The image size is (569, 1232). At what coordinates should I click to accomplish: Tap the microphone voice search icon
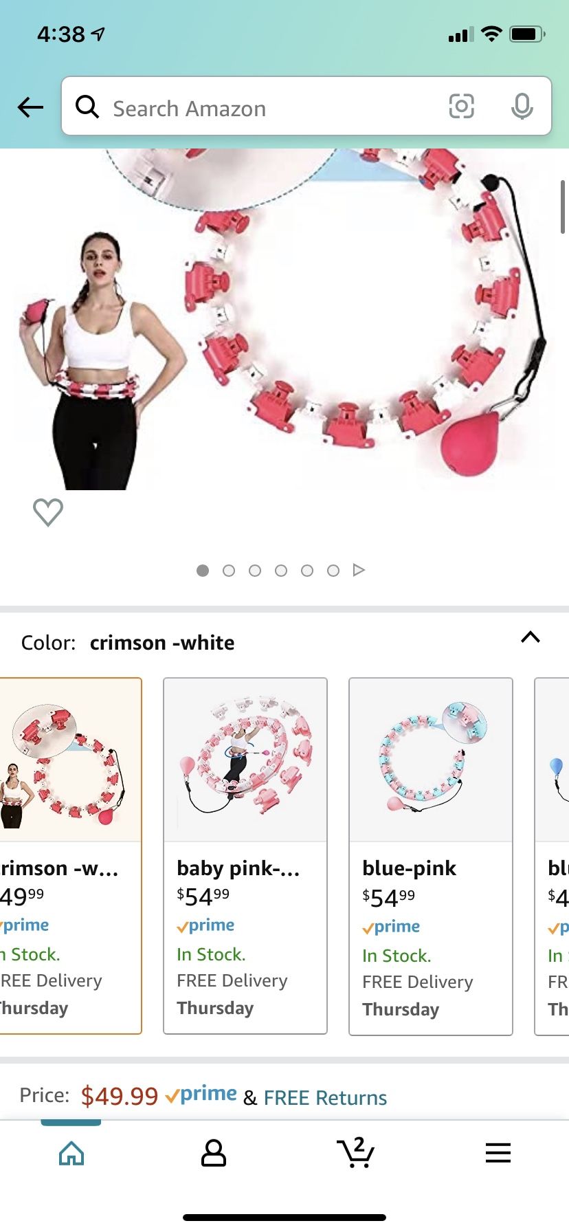click(522, 107)
